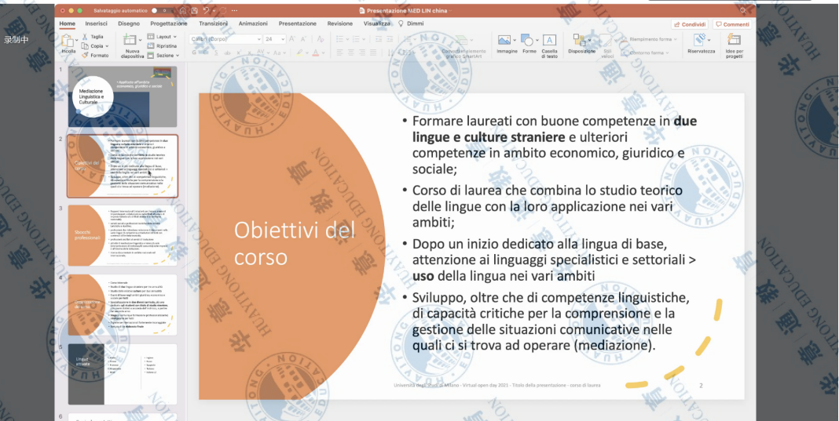The height and width of the screenshot is (421, 839).
Task: Open the undo history dropdown arrow
Action: 212,11
